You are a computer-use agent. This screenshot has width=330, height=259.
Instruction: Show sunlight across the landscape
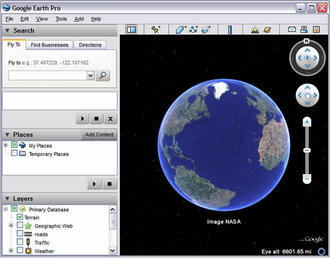tap(255, 30)
